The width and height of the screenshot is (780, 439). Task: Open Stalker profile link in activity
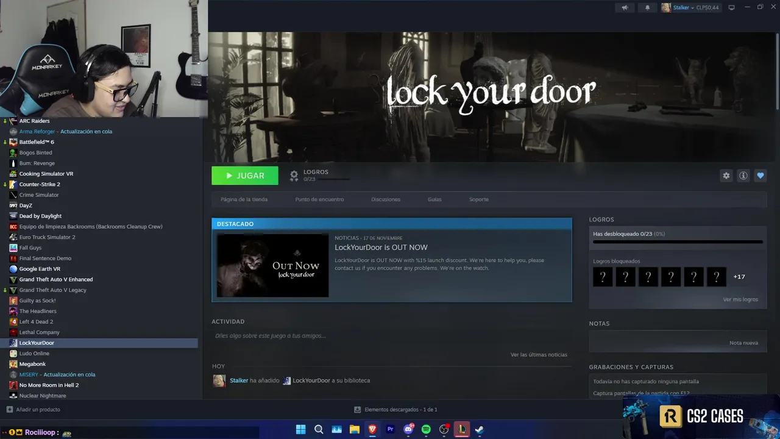[239, 380]
